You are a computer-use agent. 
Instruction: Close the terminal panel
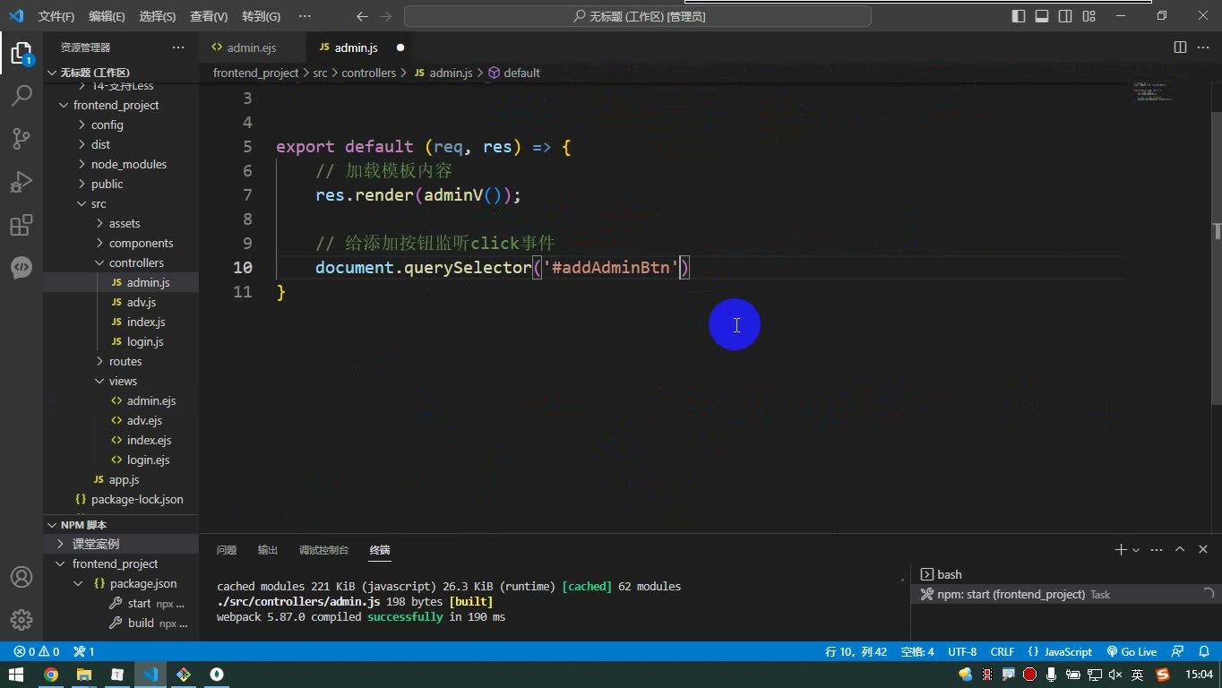1203,549
